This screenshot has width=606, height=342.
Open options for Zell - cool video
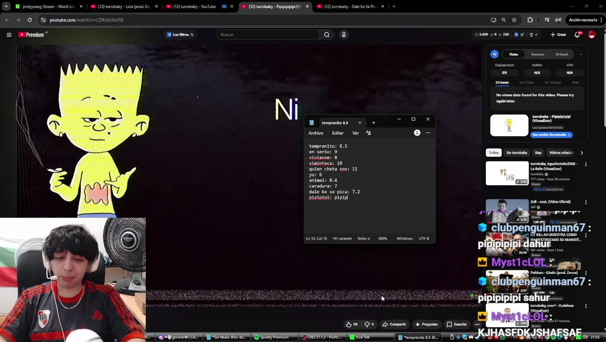point(586,202)
